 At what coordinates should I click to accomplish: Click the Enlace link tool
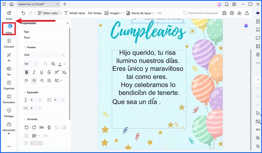[x=95, y=13]
